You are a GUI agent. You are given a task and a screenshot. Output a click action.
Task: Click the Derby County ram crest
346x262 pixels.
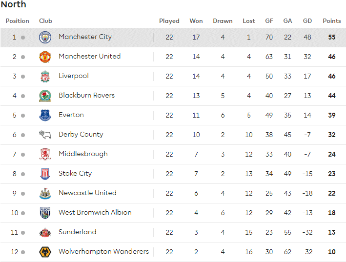pyautogui.click(x=45, y=135)
